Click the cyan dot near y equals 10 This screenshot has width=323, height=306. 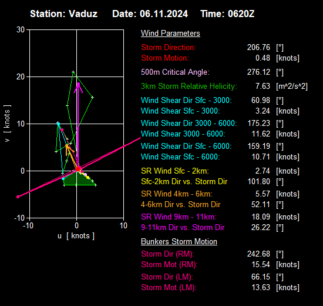coord(59,124)
